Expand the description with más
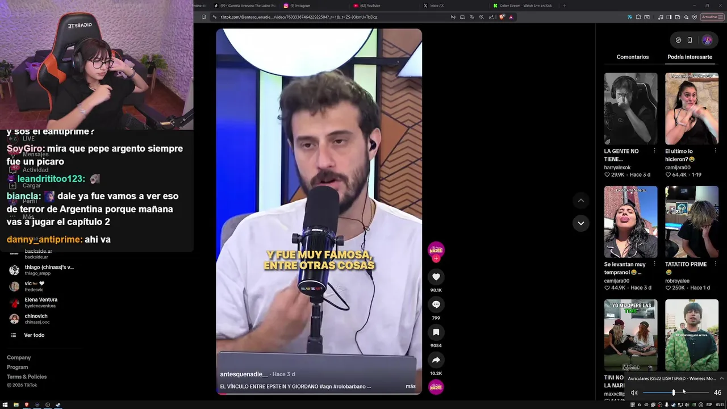The width and height of the screenshot is (727, 409). point(410,386)
